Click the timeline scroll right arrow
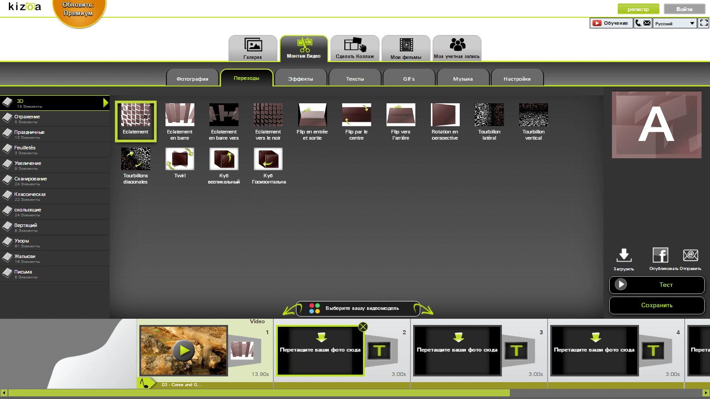The image size is (710, 399). tap(706, 393)
